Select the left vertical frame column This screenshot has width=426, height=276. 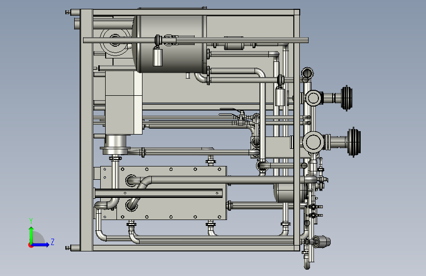point(86,130)
